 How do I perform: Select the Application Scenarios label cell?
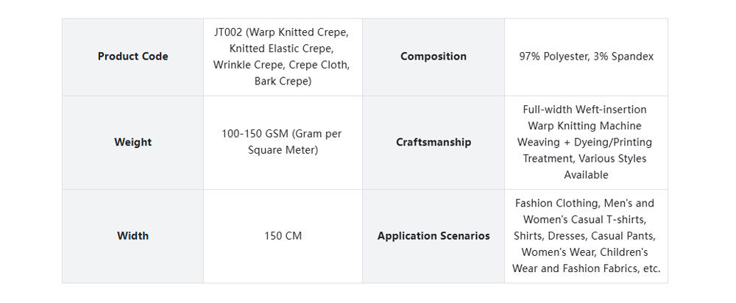click(433, 236)
